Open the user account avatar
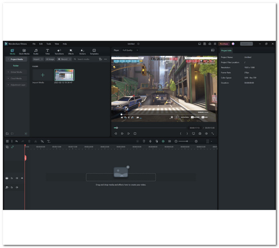 tap(233, 44)
